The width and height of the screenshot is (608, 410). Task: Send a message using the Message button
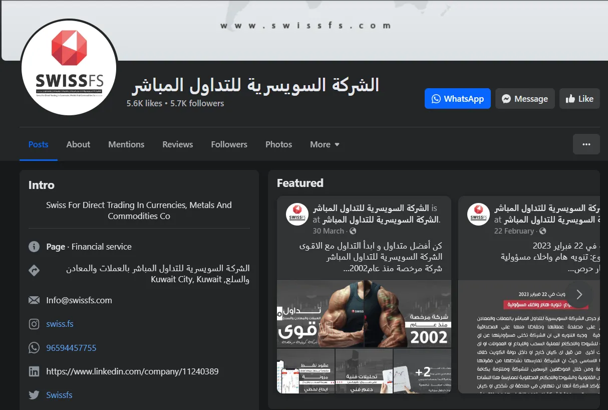(x=525, y=99)
